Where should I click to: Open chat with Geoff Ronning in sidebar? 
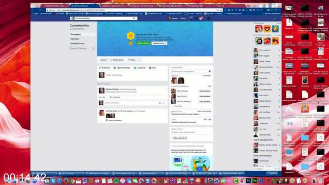point(267,135)
